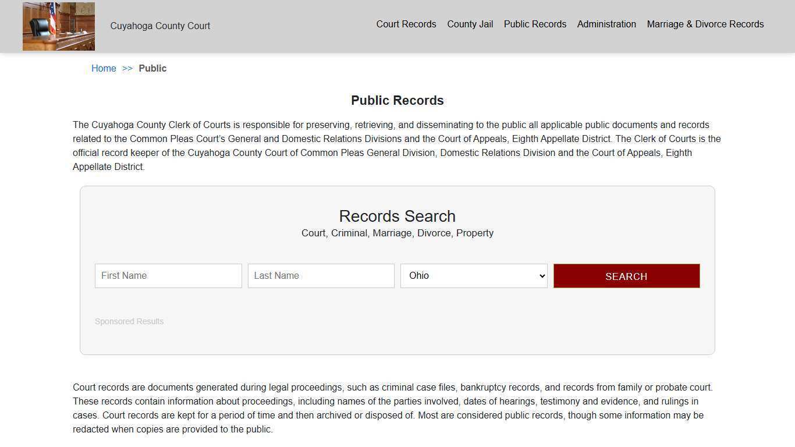View Marriage & Divorce Records

(x=705, y=24)
